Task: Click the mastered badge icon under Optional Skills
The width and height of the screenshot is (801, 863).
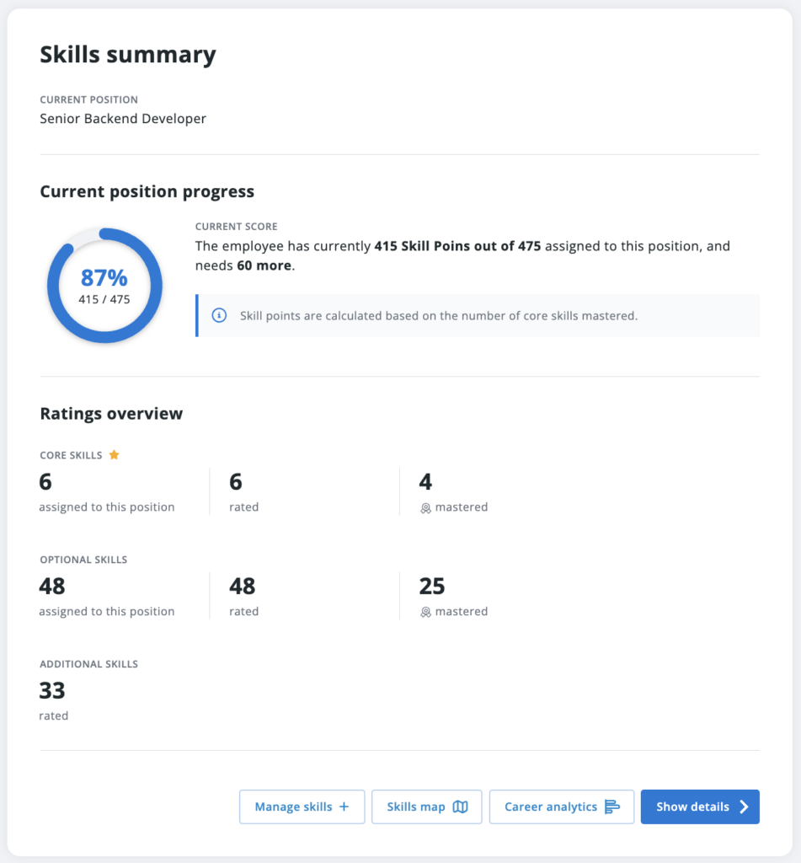Action: click(426, 612)
